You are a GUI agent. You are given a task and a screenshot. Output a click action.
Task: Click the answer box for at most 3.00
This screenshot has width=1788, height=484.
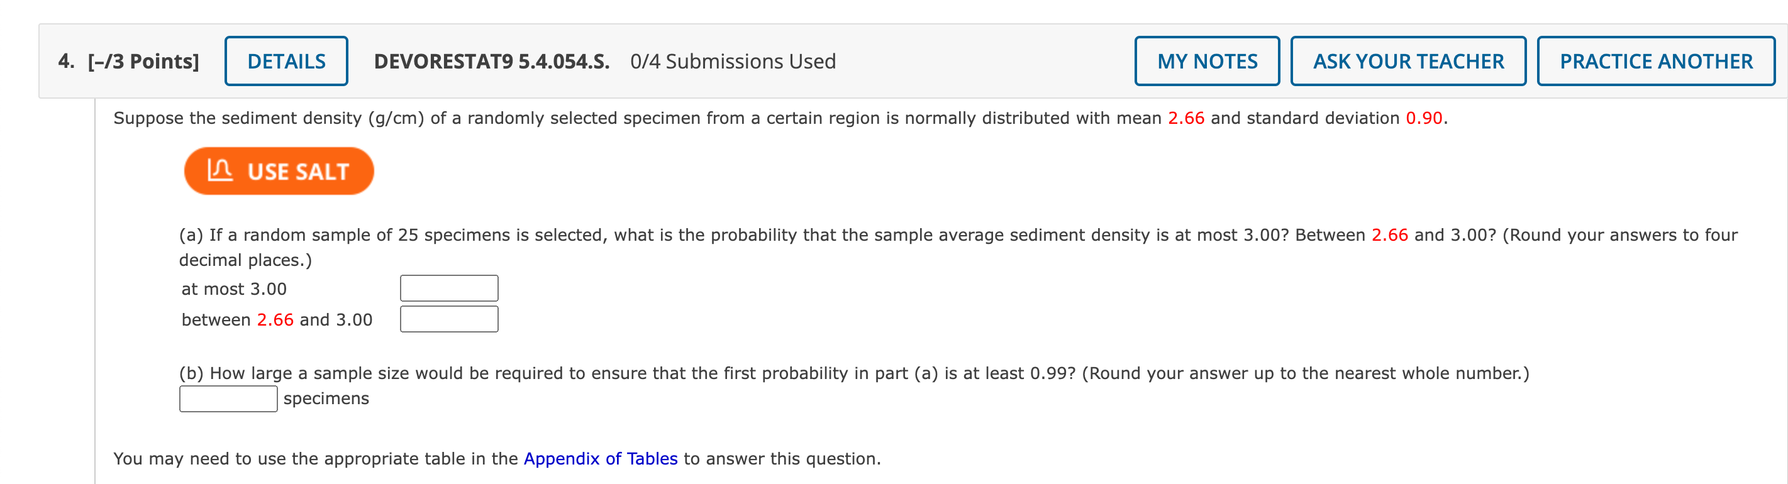pos(449,289)
